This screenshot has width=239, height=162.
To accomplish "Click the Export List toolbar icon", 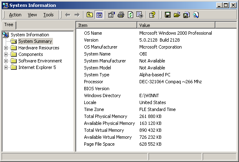I will [140, 15].
